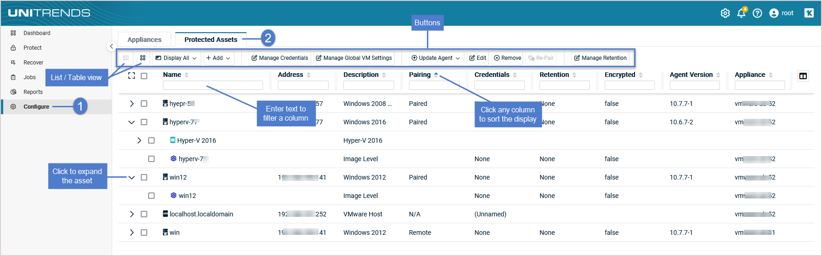The height and width of the screenshot is (256, 822).
Task: Switch to the Appliances tab
Action: (144, 40)
